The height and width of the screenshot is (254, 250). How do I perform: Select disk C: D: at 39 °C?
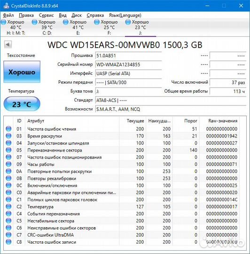47,27
